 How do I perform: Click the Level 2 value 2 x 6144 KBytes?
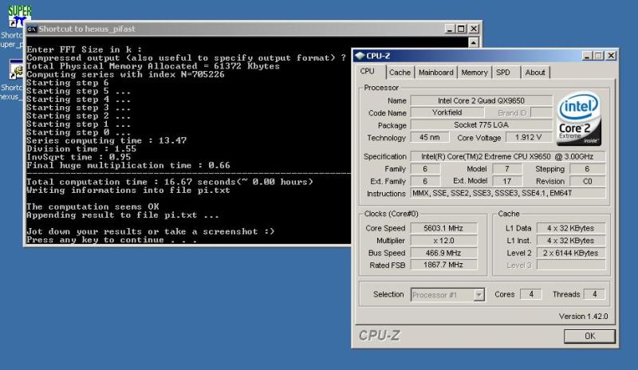tap(571, 253)
